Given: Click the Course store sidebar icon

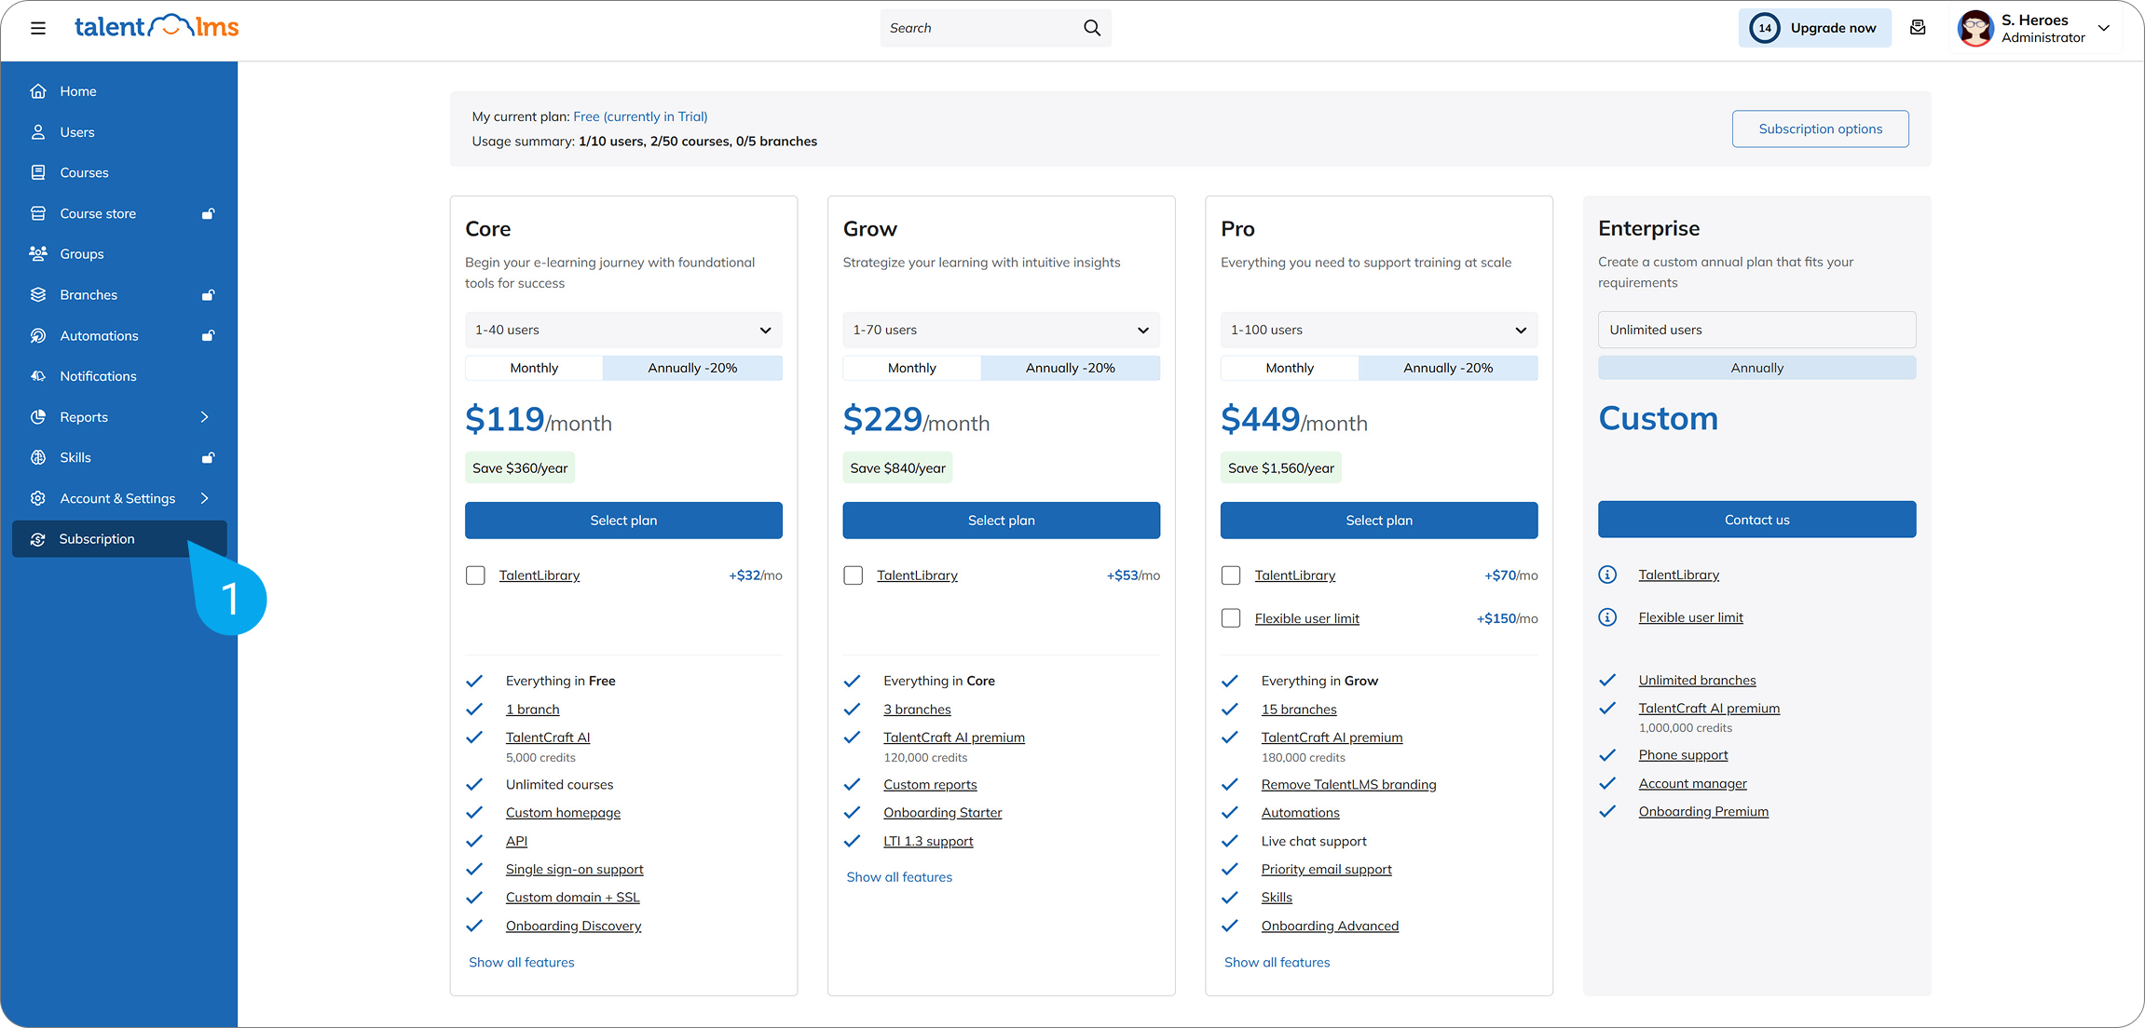Looking at the screenshot, I should pyautogui.click(x=38, y=213).
